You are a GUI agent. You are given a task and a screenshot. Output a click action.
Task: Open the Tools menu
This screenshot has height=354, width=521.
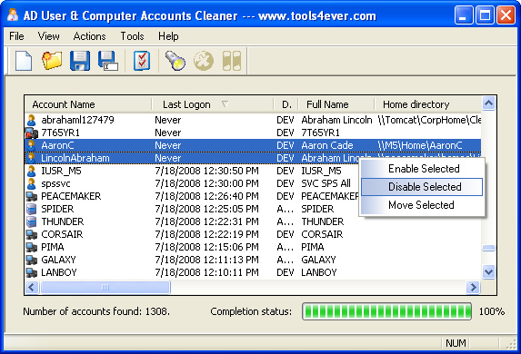coord(132,35)
